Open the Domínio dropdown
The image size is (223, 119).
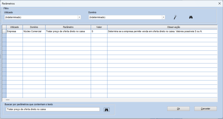pos(164,17)
